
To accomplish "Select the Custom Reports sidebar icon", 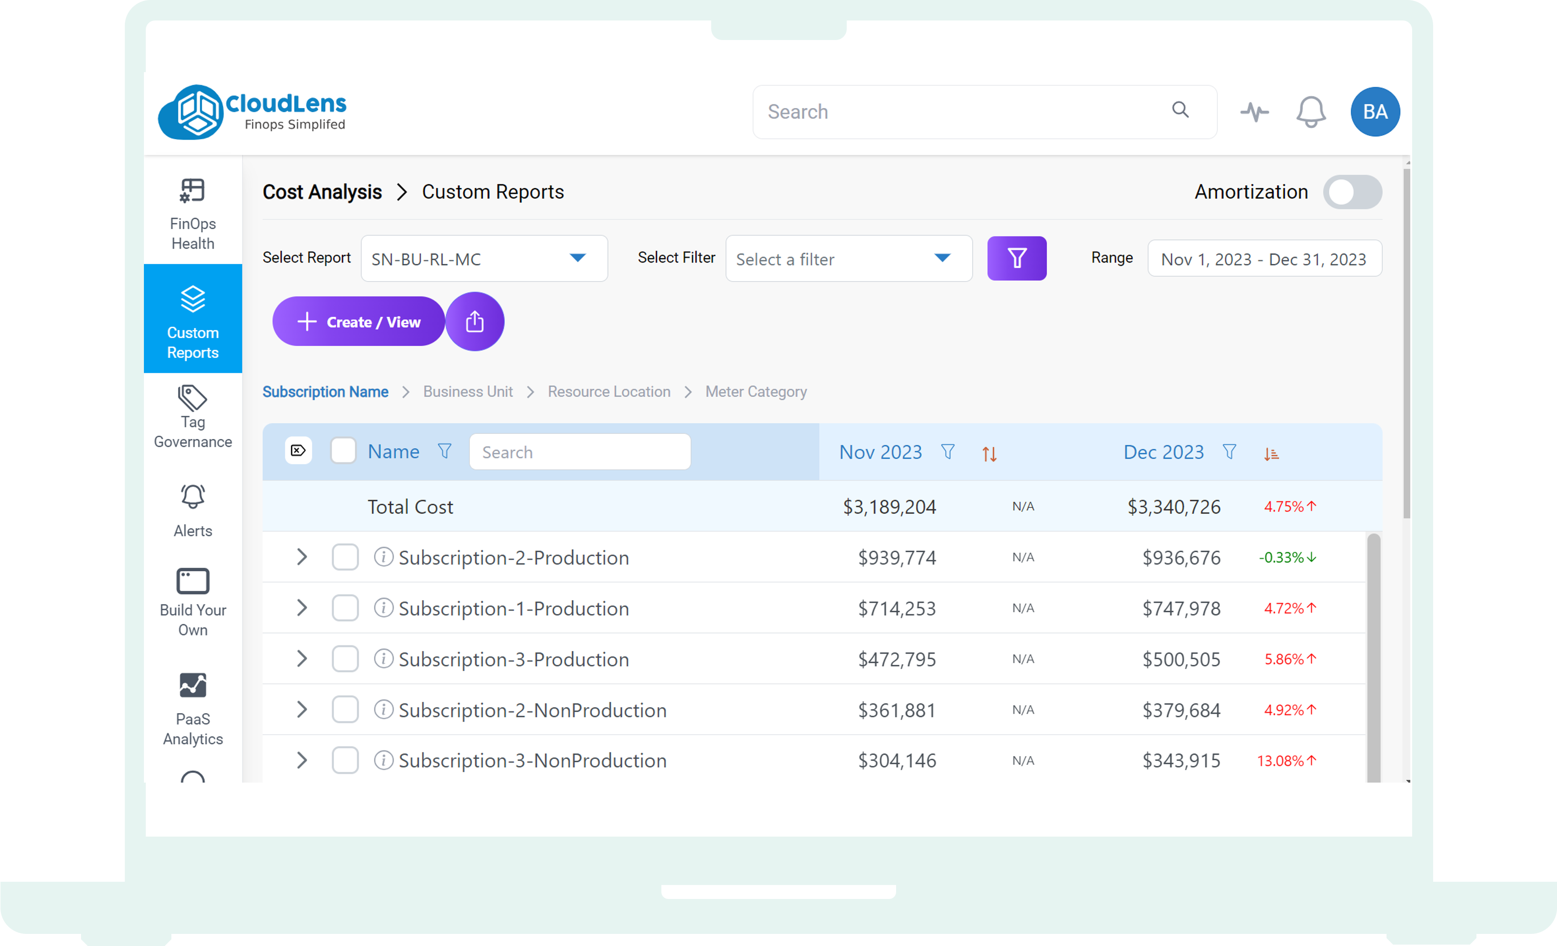I will [x=192, y=319].
